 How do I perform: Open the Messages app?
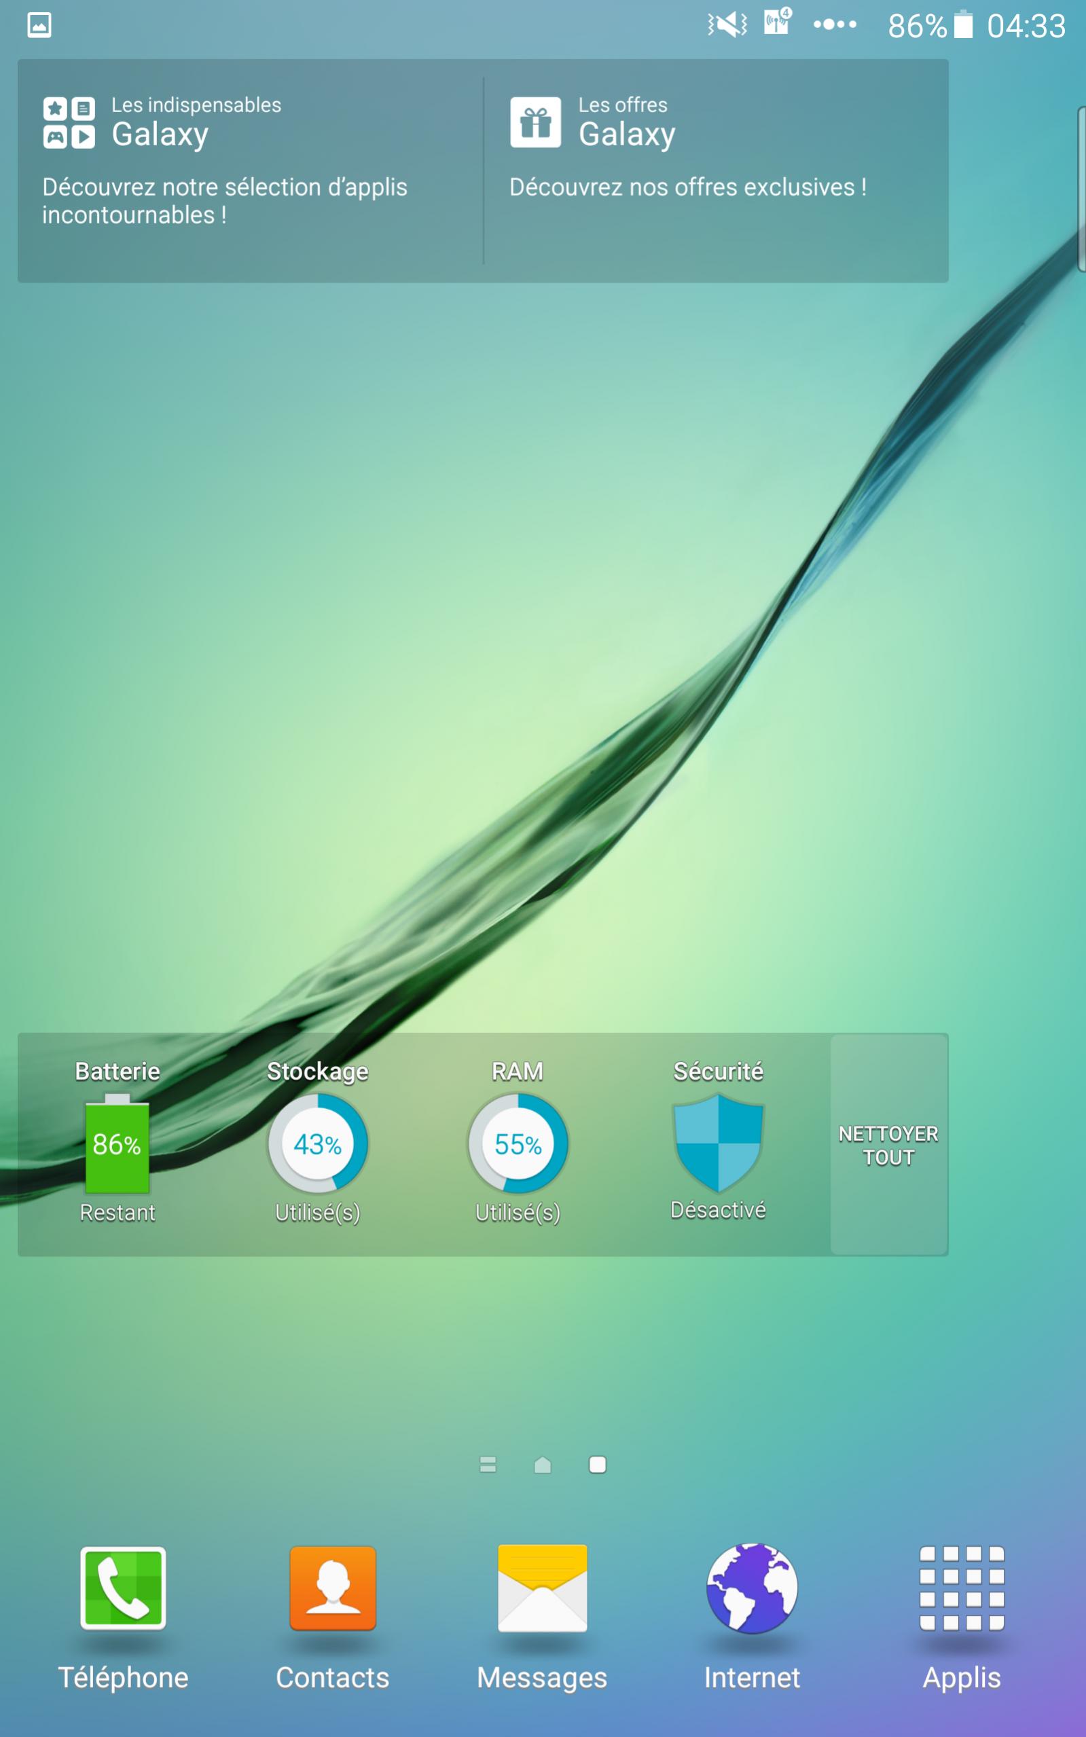(x=542, y=1588)
